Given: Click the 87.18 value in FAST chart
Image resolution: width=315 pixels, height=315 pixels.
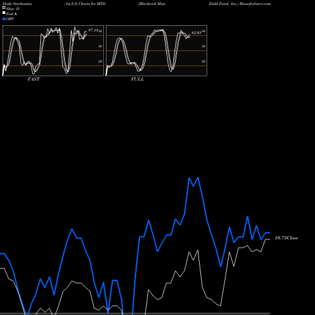Looking at the screenshot, I should 93,30.
